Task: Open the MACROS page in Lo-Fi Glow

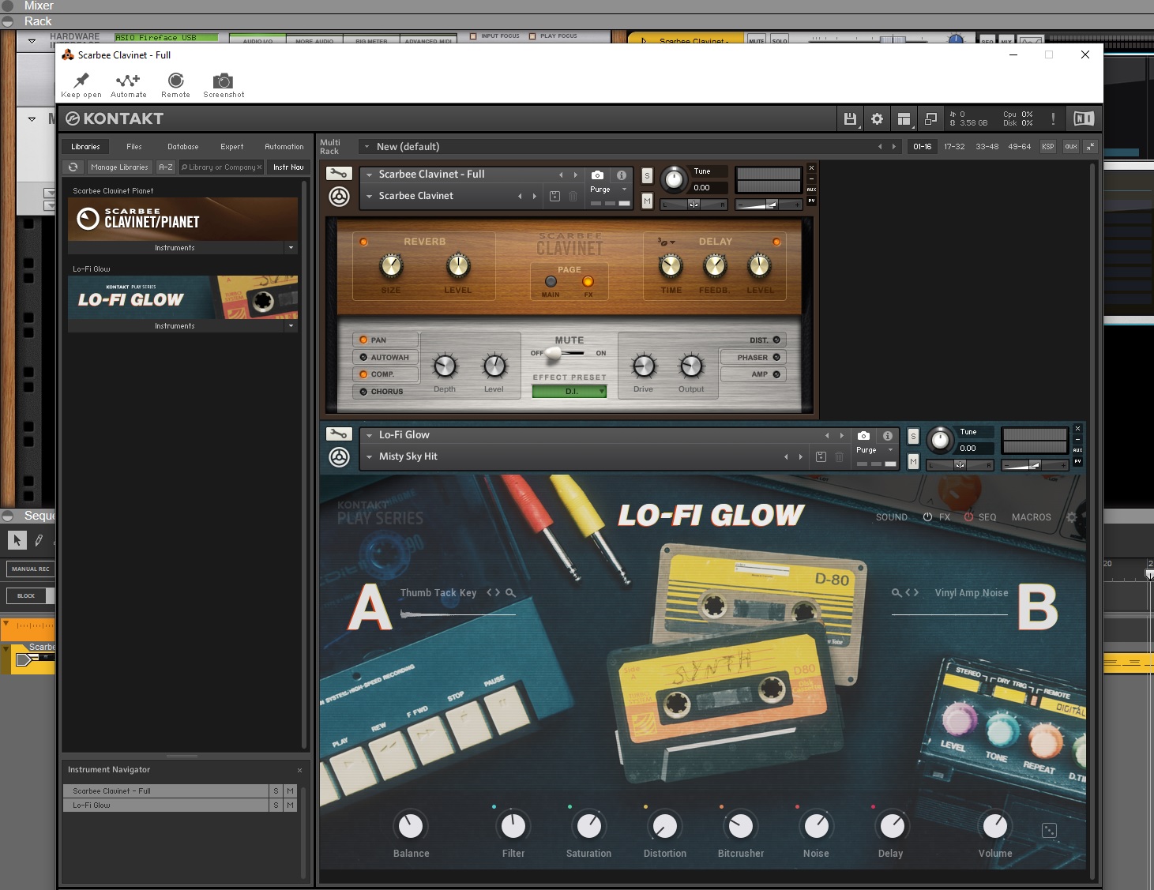Action: 1032,517
